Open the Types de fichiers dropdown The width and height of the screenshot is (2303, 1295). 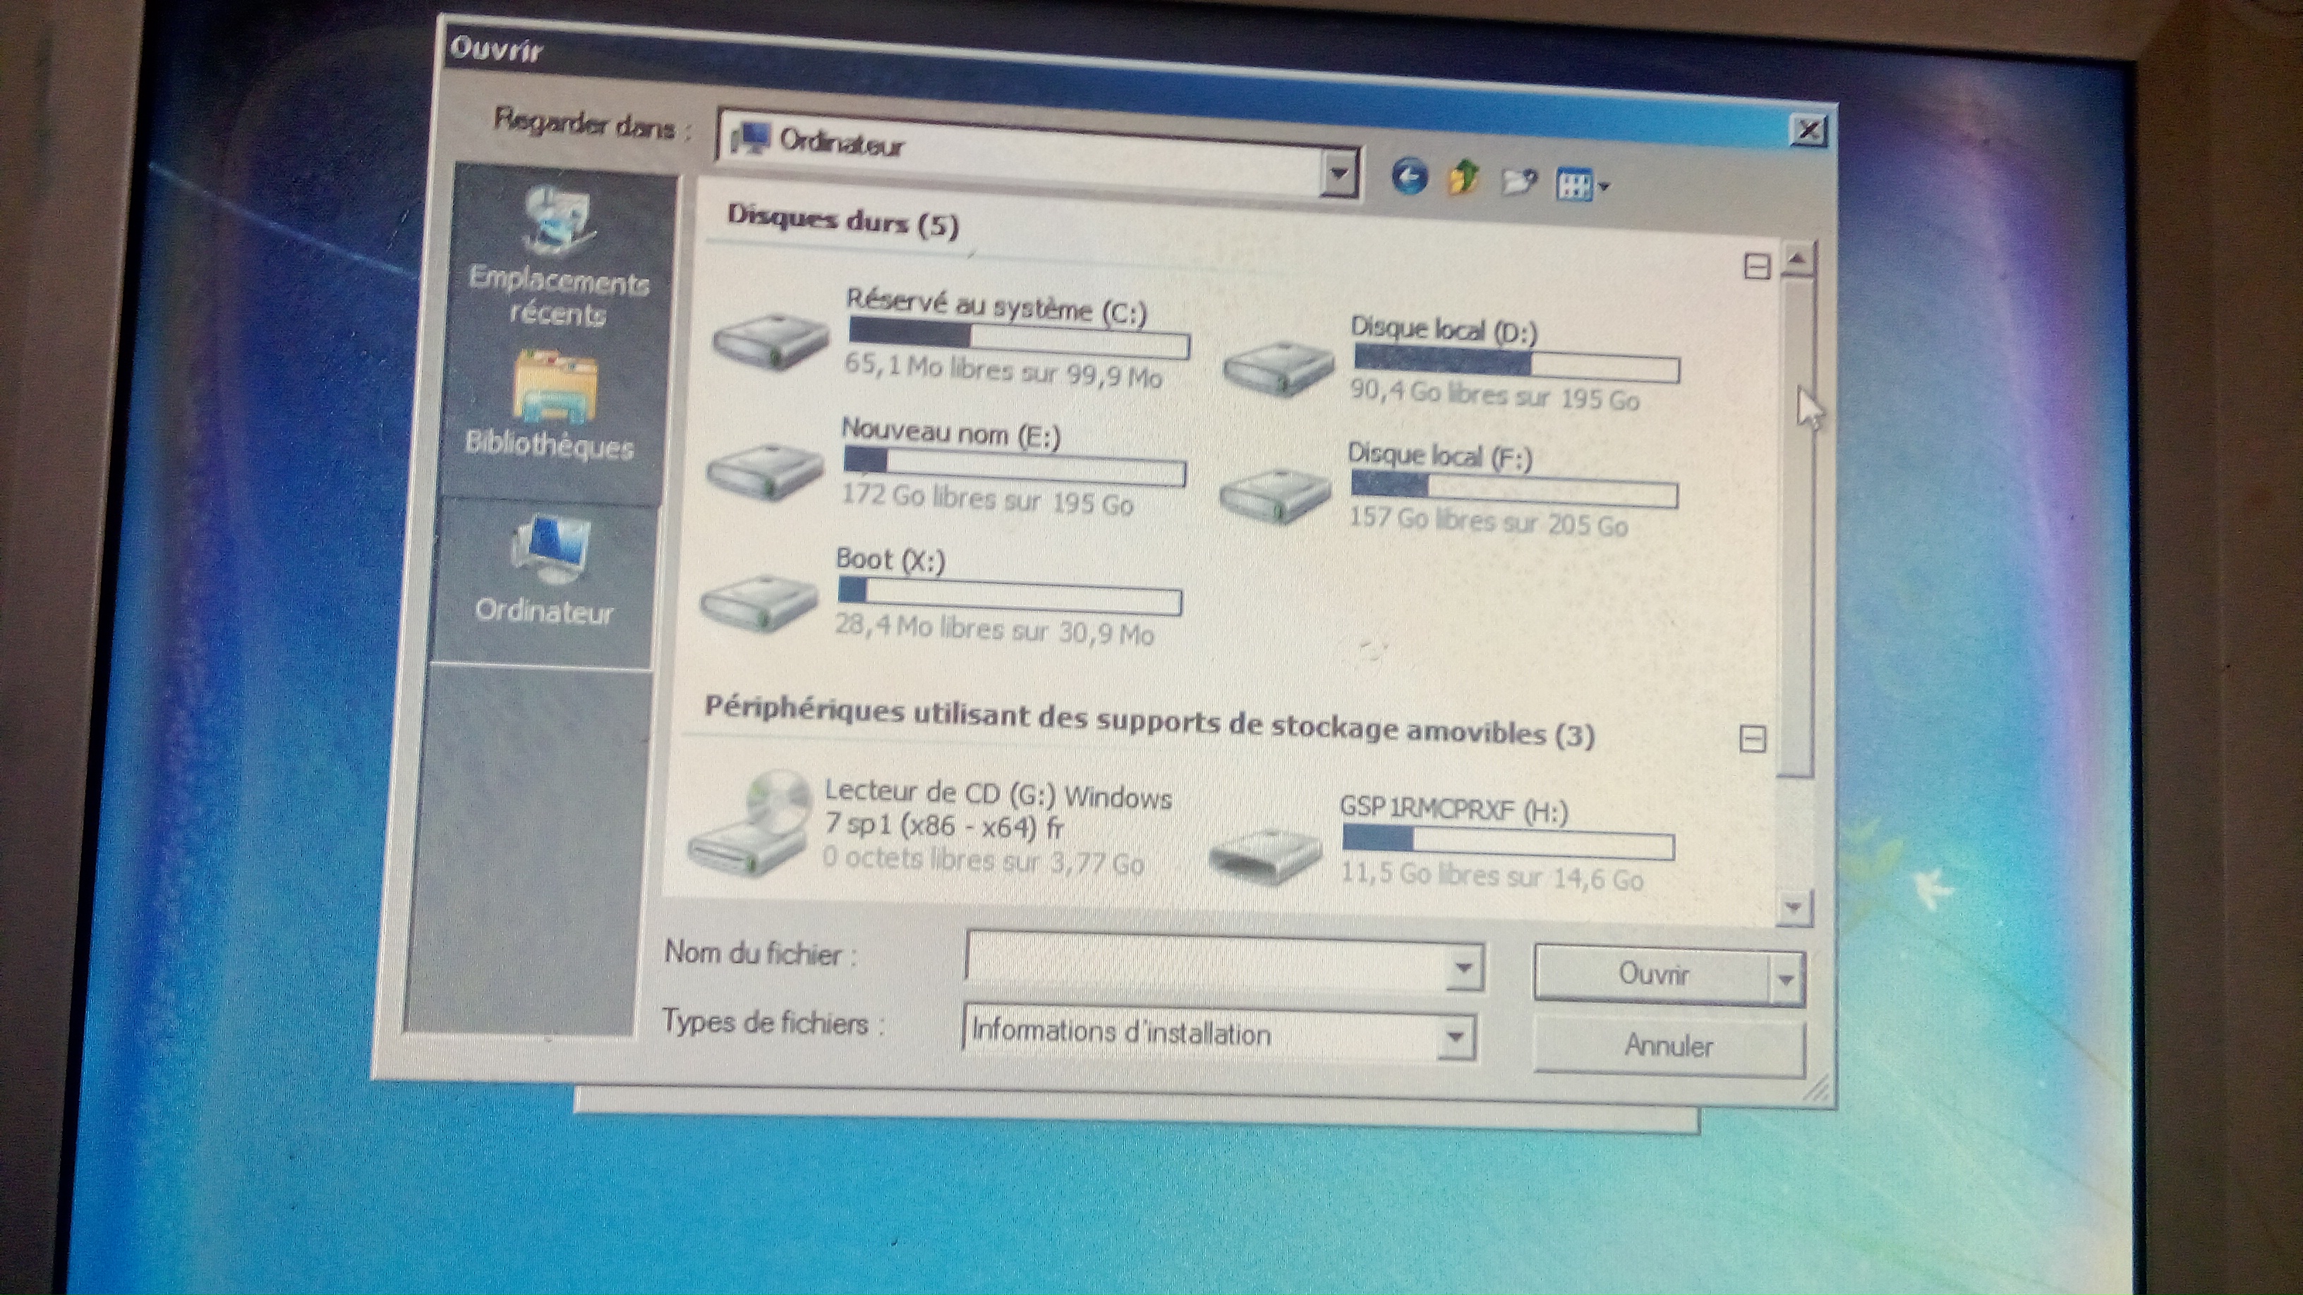pyautogui.click(x=1455, y=1037)
